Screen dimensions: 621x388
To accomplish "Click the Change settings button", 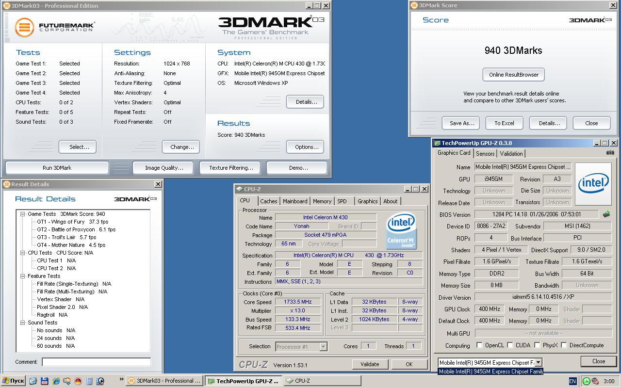I will [182, 147].
